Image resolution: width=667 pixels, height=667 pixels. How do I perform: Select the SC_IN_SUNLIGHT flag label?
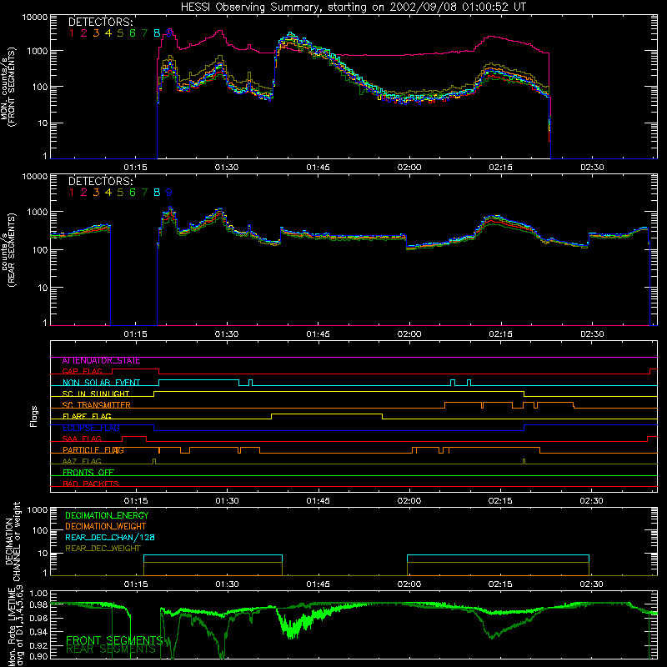coord(96,394)
